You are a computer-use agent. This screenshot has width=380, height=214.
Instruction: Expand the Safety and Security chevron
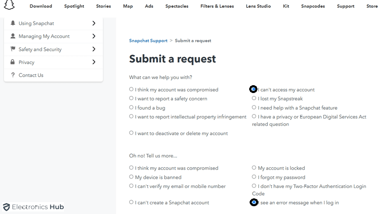pos(94,49)
